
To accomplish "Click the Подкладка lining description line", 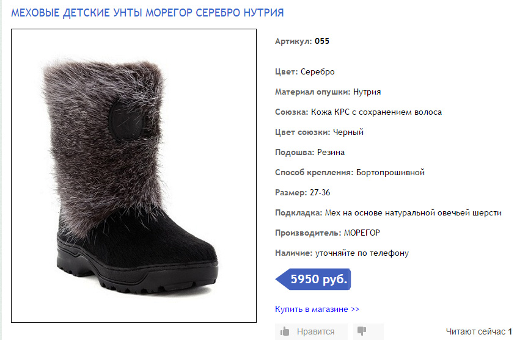I will tap(388, 212).
